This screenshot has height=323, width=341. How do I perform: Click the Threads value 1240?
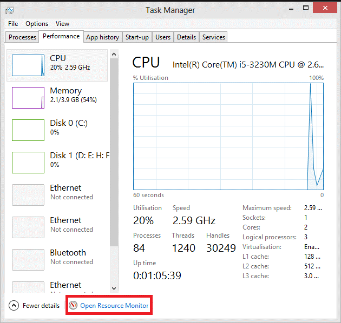click(x=183, y=248)
